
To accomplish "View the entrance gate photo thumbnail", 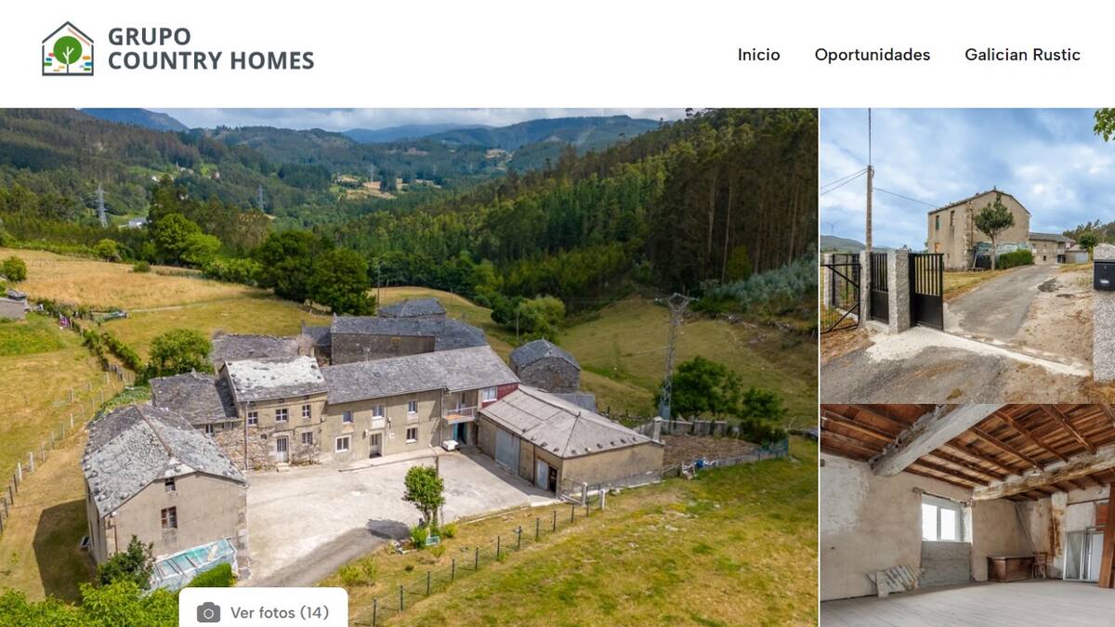I will tap(967, 255).
